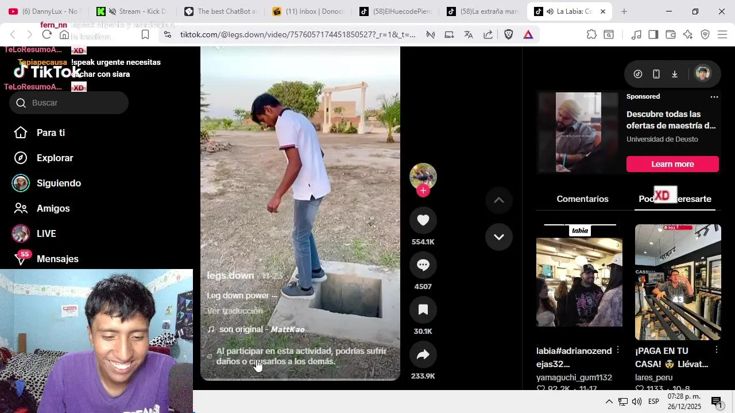Click the install app screen icon in address bar

click(449, 35)
